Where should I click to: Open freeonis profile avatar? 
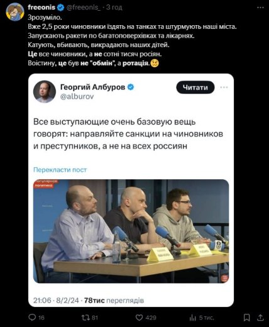[15, 12]
